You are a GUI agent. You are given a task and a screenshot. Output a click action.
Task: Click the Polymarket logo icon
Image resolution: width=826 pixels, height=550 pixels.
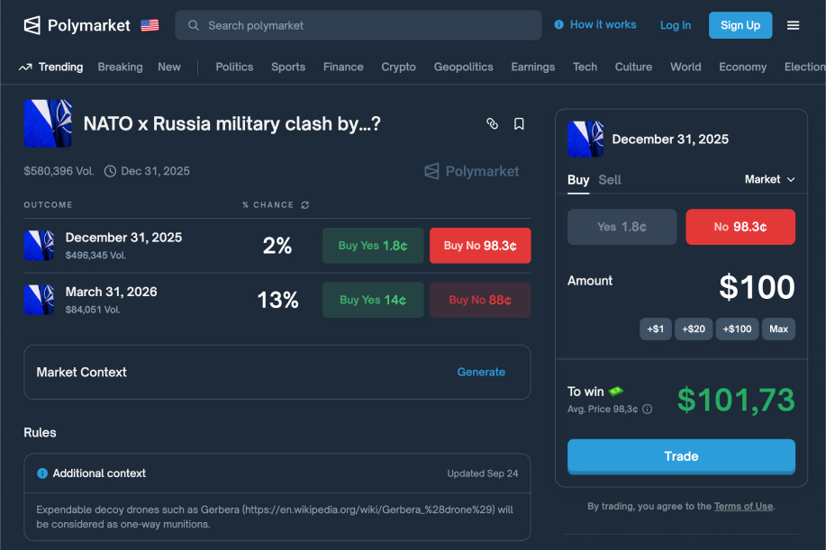(x=32, y=25)
